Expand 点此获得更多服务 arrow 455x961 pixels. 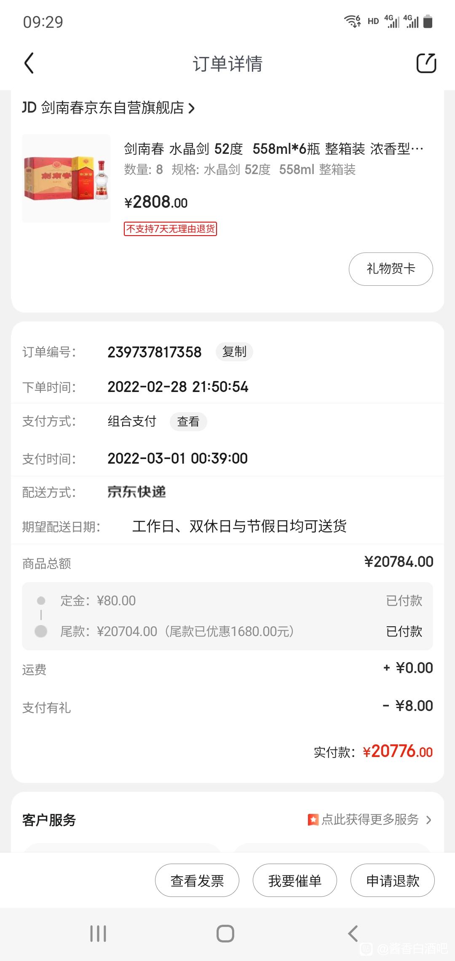[x=428, y=820]
